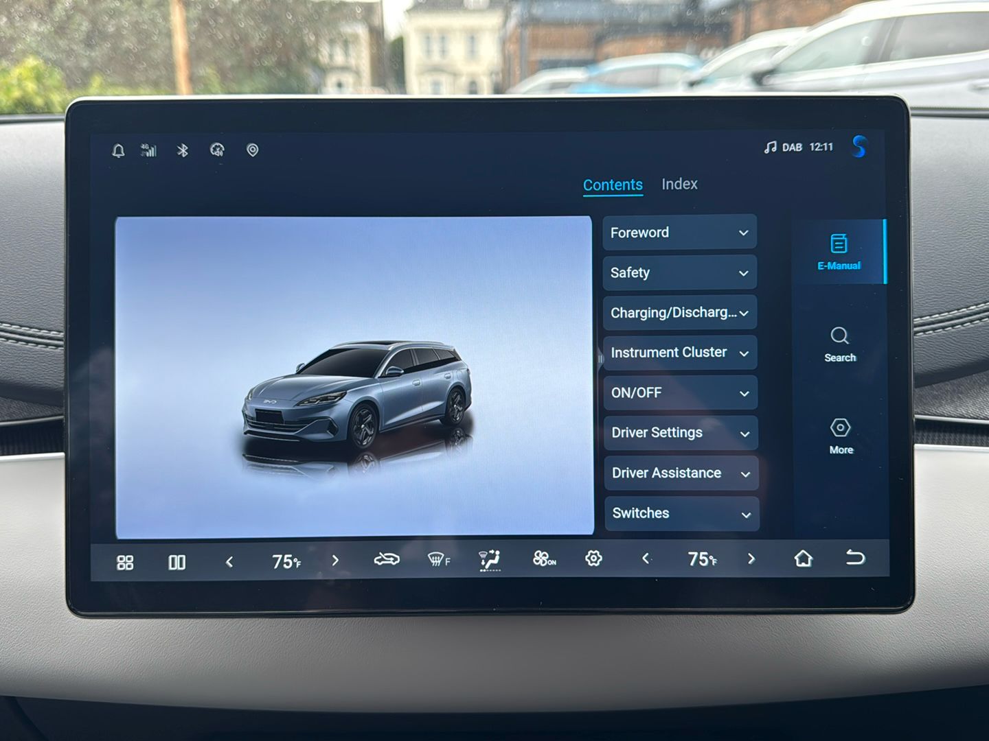Expand the Foreword section

point(679,233)
